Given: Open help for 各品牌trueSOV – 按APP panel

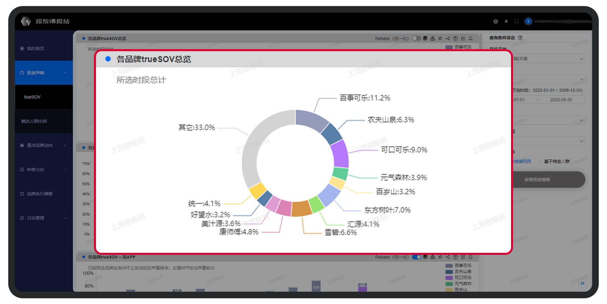Looking at the screenshot, I should pos(455,257).
